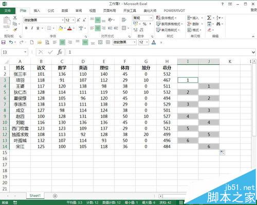Open the 文件 File tab
257x205 pixels.
8,11
